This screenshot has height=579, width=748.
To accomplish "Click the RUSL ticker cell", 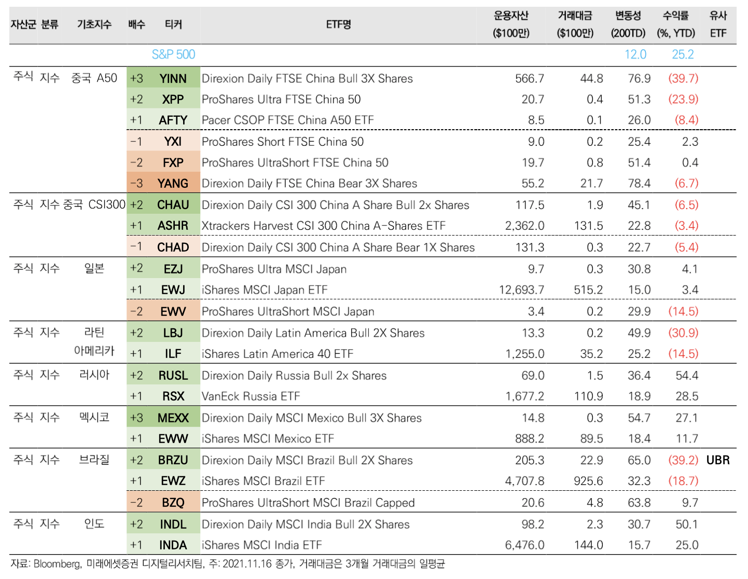I will pyautogui.click(x=173, y=376).
